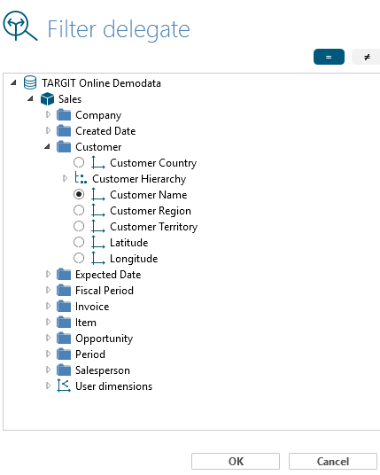Image resolution: width=380 pixels, height=475 pixels.
Task: Select the Customer Country radio button
Action: (79, 162)
